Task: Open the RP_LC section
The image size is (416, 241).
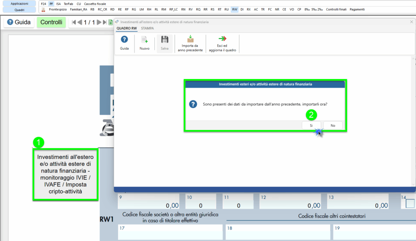Action: pos(173,9)
